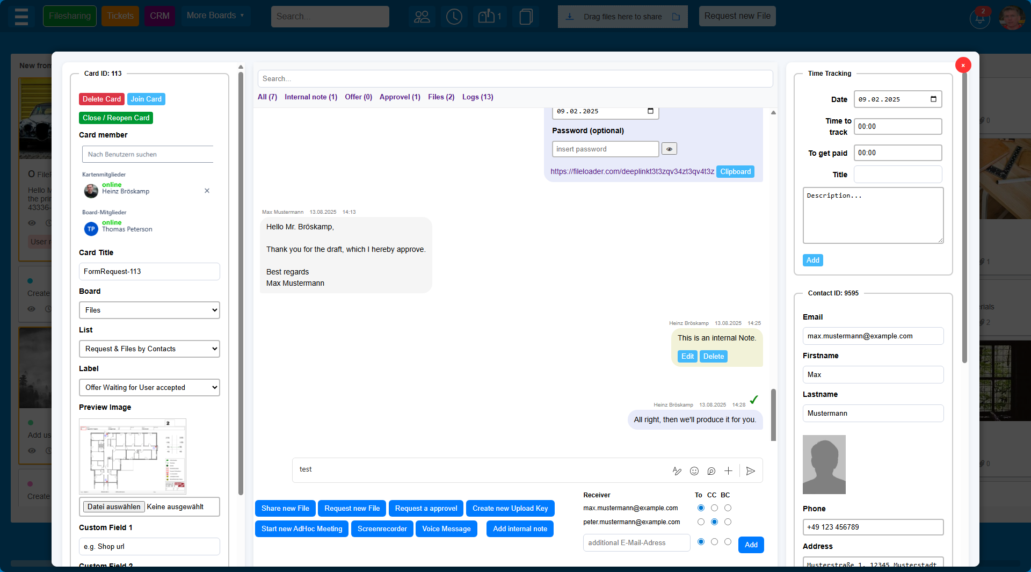
Task: Open the notification bell with 2 alerts
Action: pyautogui.click(x=979, y=18)
